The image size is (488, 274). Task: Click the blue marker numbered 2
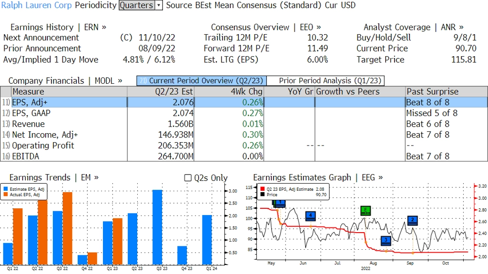point(412,220)
